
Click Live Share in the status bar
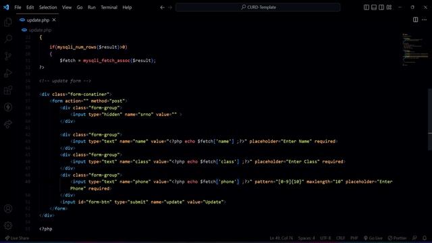17,238
